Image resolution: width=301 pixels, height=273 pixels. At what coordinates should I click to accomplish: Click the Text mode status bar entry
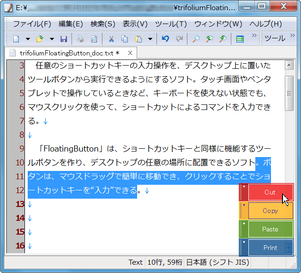point(136,262)
